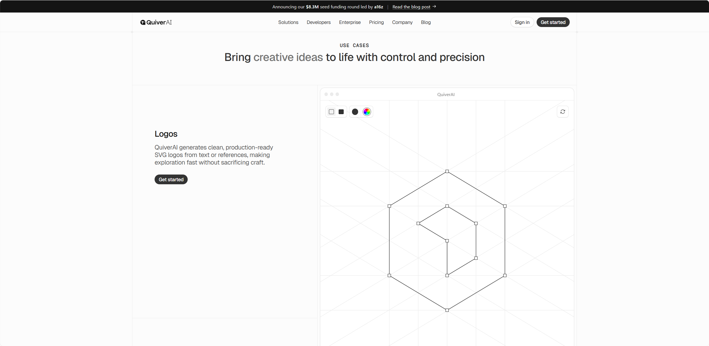Click the first gray window dot
709x346 pixels.
coord(326,94)
